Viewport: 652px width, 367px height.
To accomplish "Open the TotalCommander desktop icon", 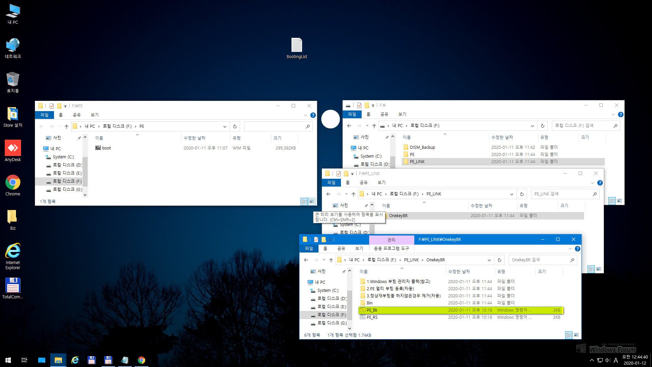I will (13, 288).
